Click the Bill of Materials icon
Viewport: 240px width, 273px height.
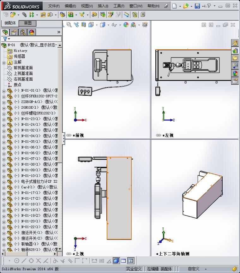(x=103, y=15)
